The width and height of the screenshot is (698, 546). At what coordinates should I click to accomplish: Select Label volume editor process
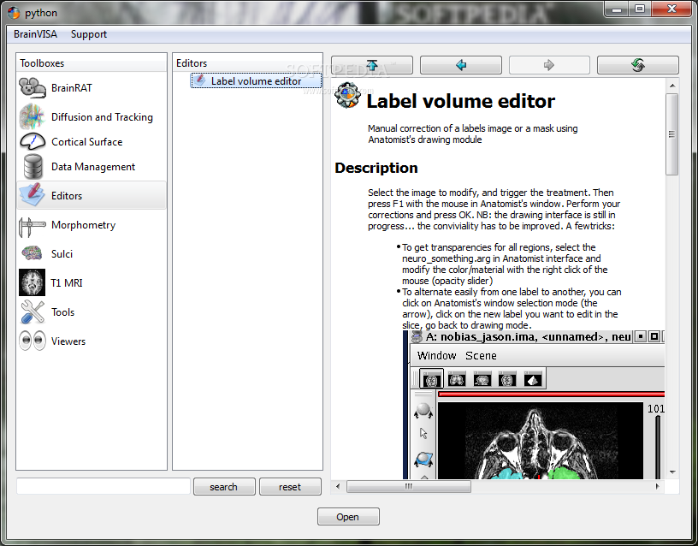coord(256,80)
